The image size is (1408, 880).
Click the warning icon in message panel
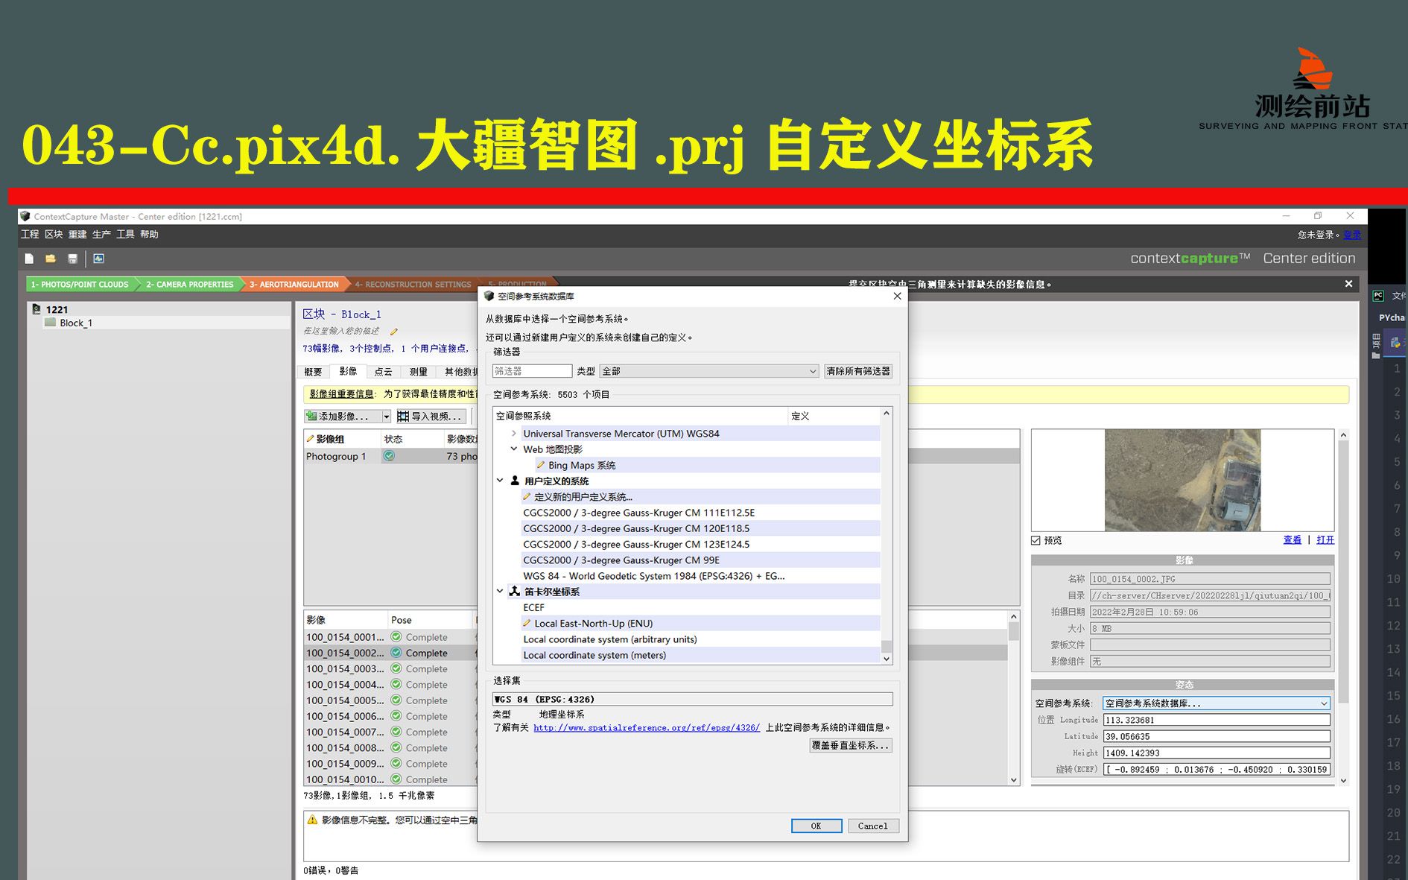pos(312,820)
